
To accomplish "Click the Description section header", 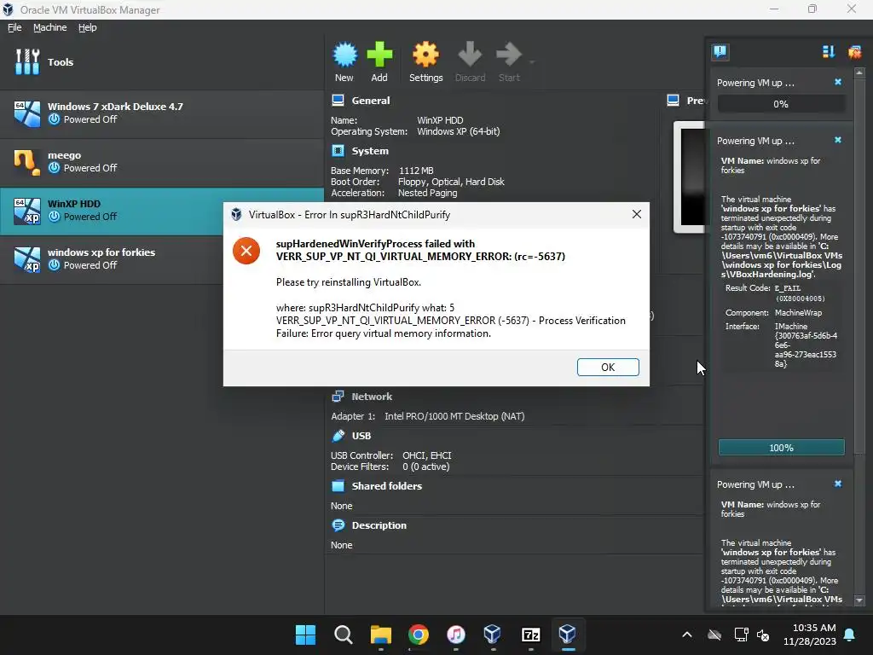I will click(379, 525).
